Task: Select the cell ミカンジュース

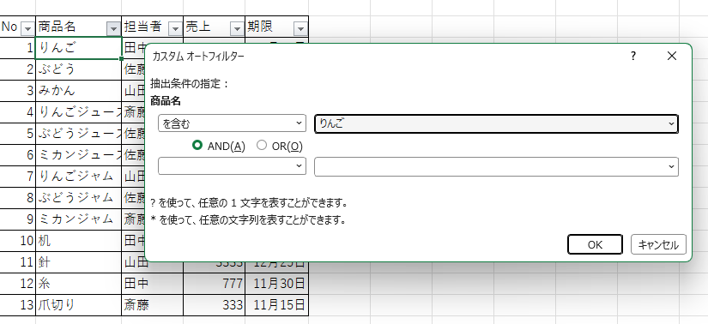Action: [x=78, y=155]
